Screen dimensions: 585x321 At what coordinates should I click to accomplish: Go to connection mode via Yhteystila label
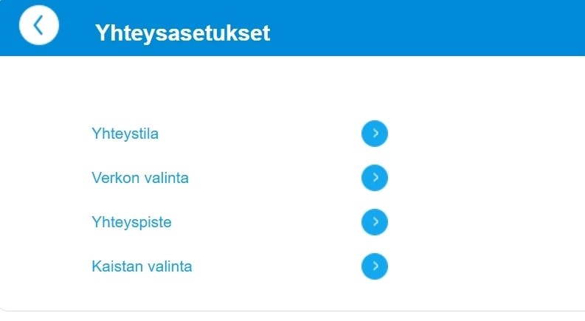[125, 134]
